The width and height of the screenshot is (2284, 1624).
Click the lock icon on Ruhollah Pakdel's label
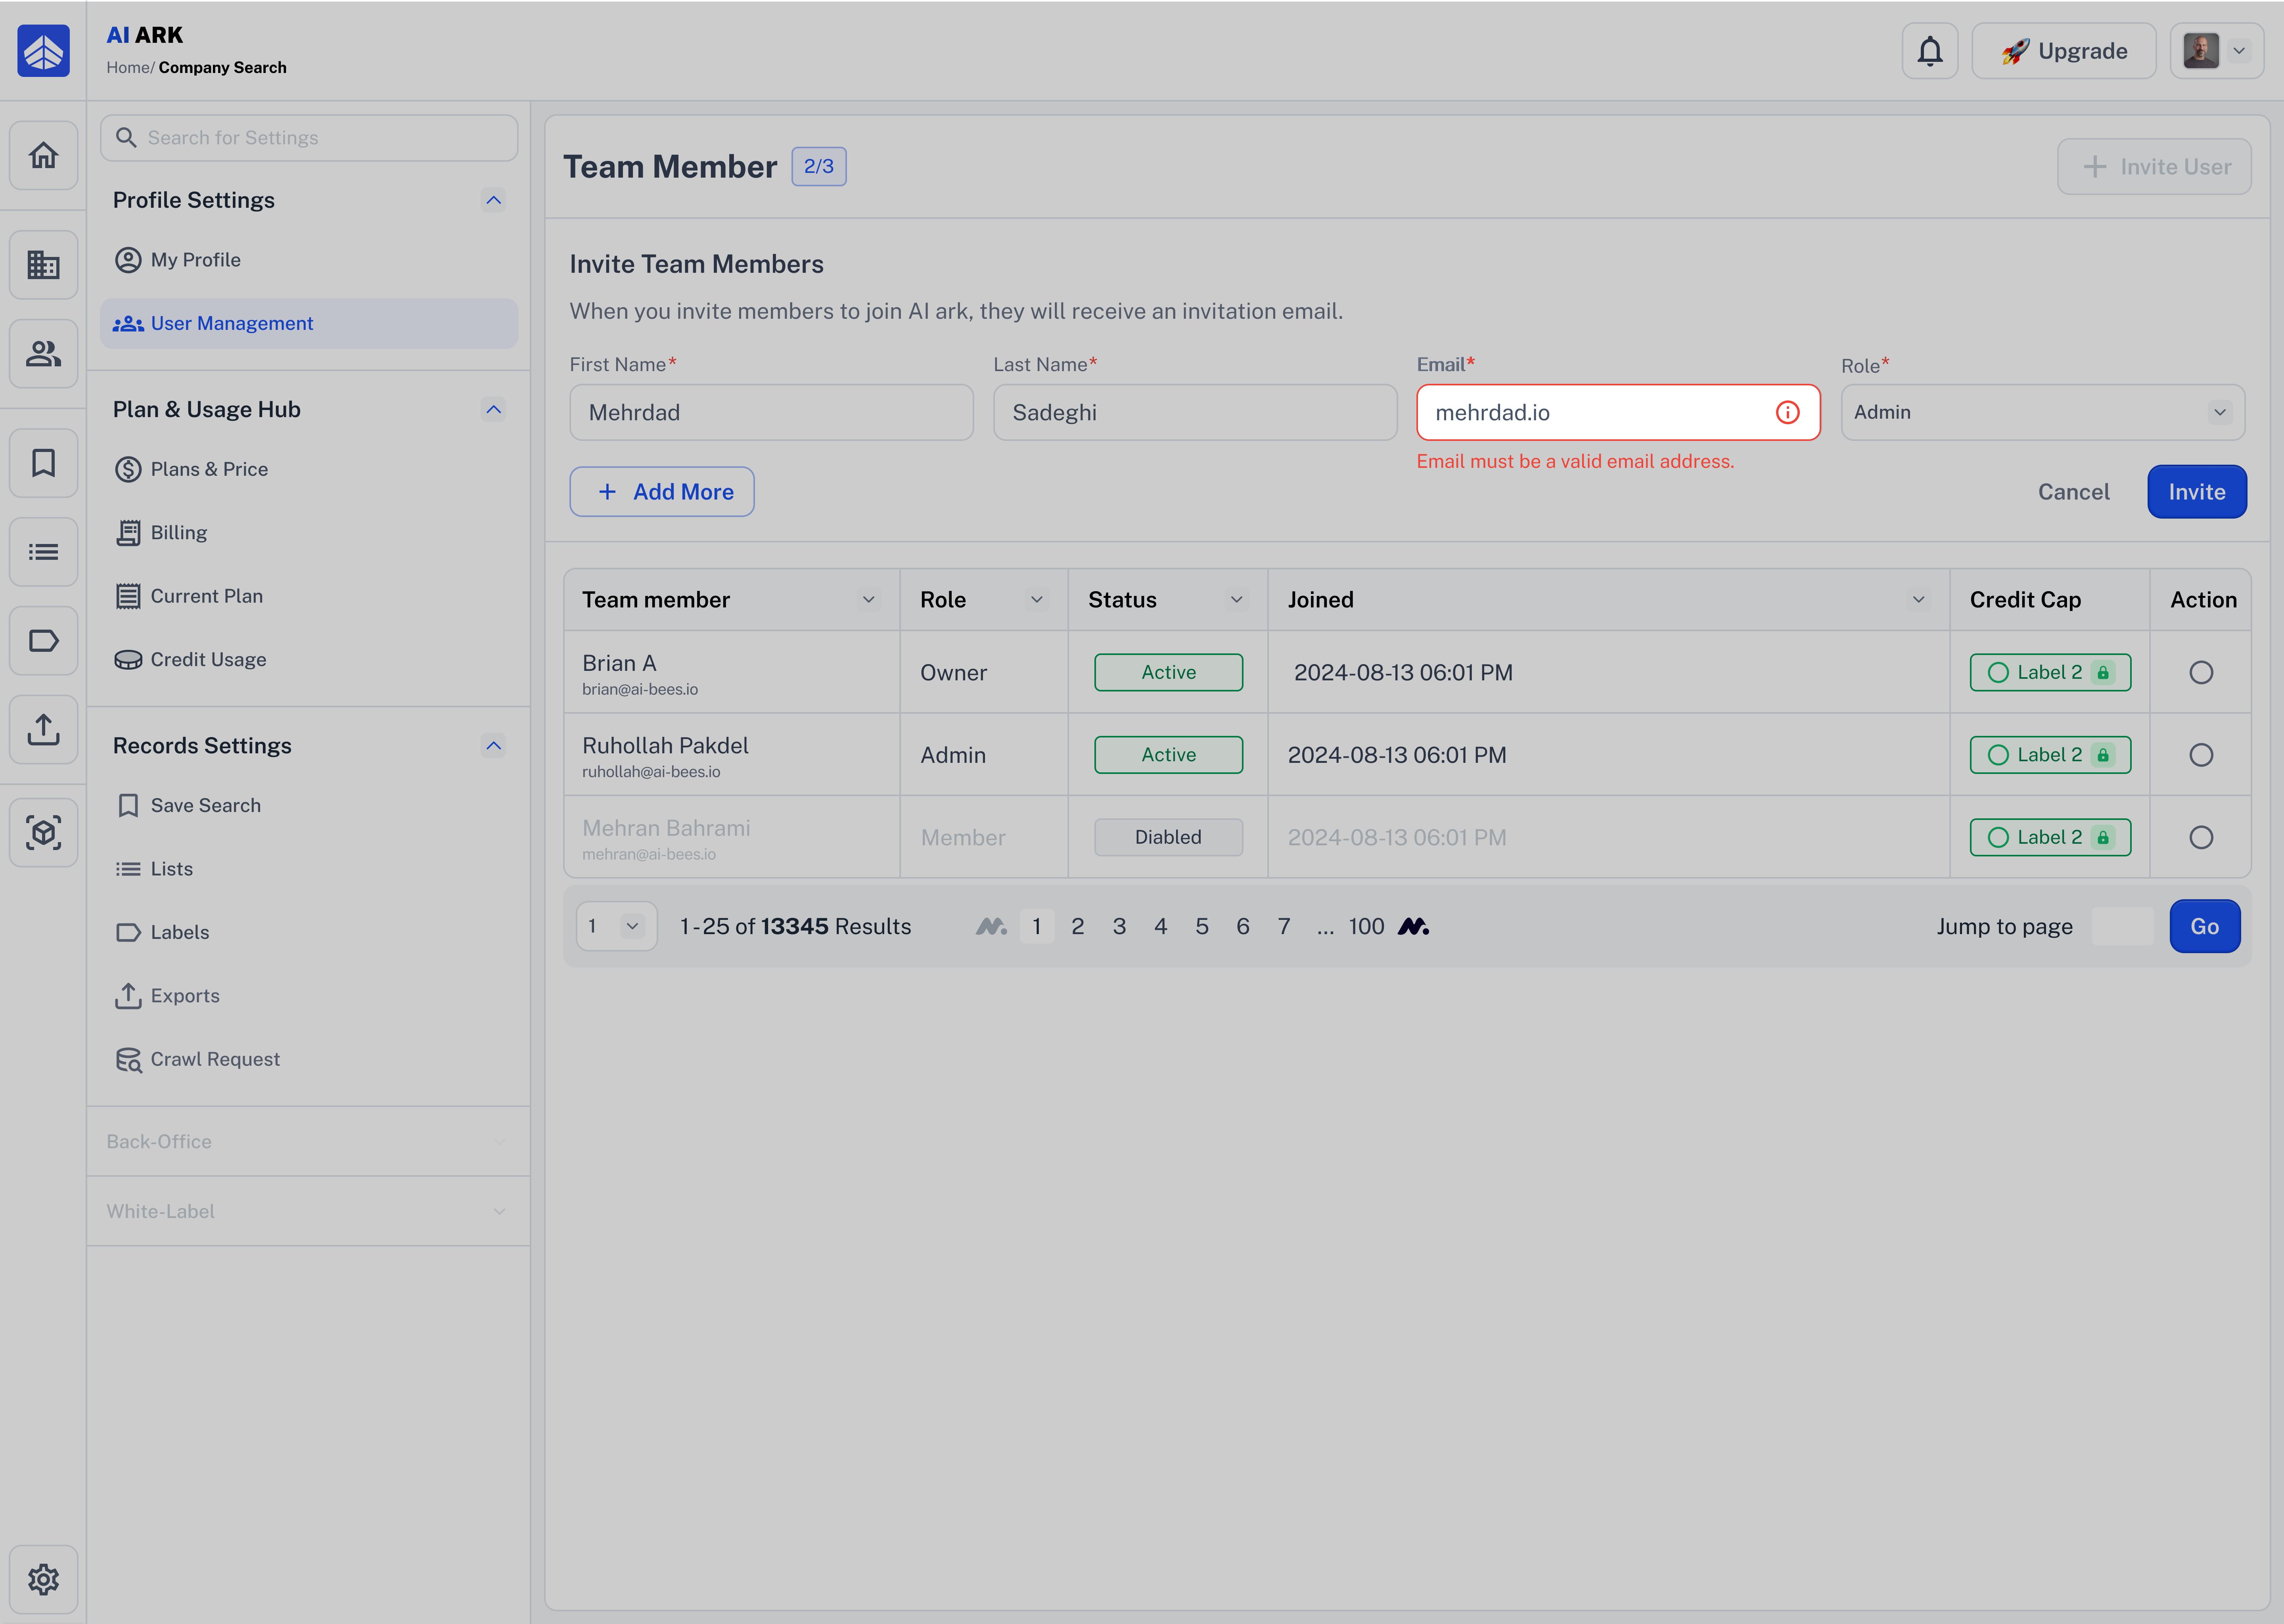coord(2103,755)
